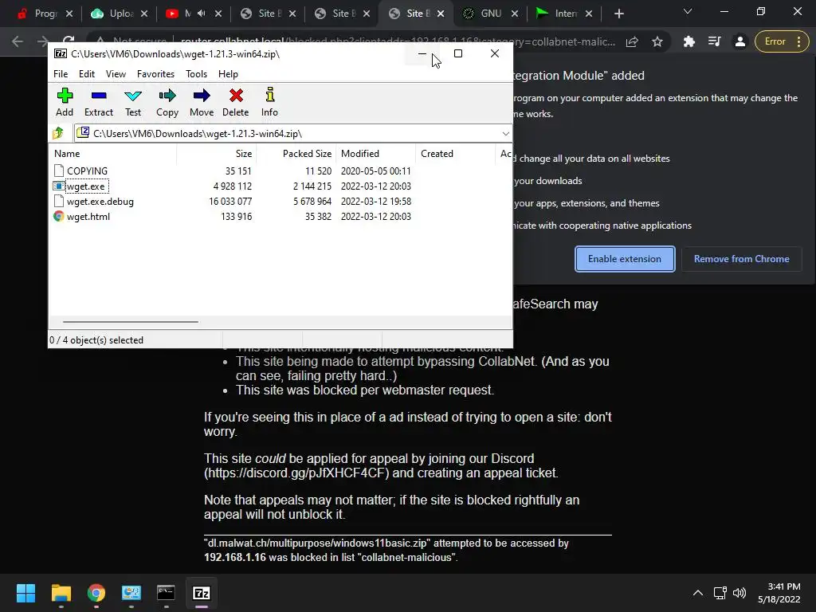Close the Inten browser tab
This screenshot has width=816, height=612.
tap(589, 14)
